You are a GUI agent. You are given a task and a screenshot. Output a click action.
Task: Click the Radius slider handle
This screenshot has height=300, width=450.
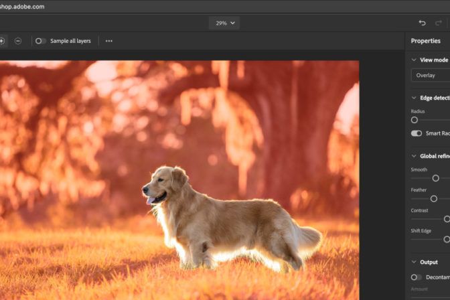[x=415, y=120]
